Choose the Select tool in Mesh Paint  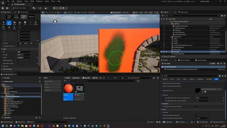tap(4, 23)
